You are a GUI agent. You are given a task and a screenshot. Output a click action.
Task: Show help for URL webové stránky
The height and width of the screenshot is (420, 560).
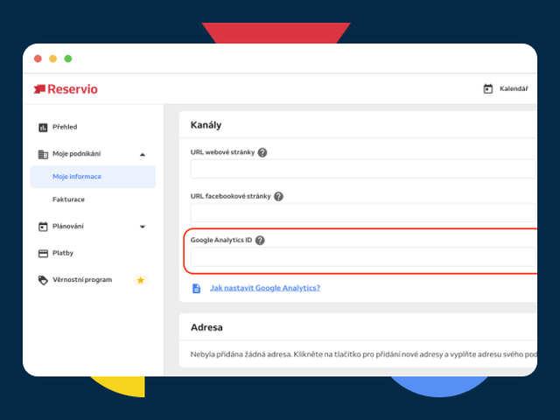[262, 152]
